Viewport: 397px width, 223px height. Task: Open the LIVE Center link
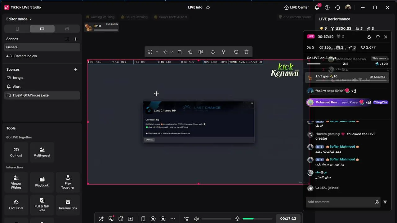(x=297, y=7)
